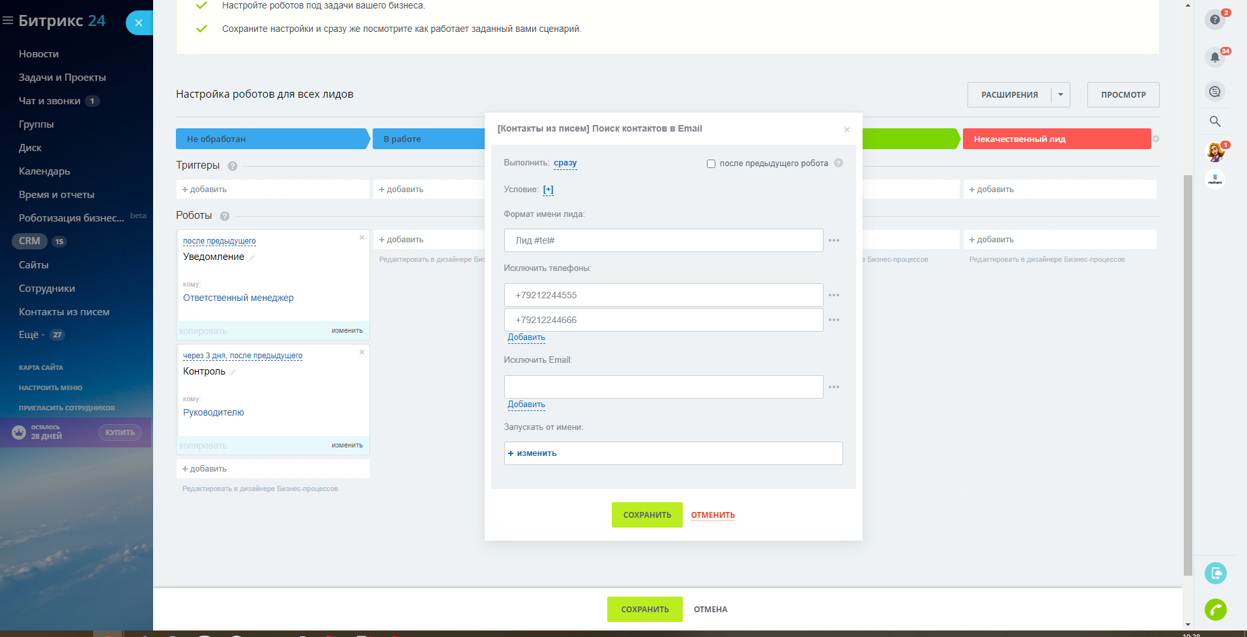The image size is (1247, 637).
Task: Change recipient 'Ответственный менеджер'
Action: 238,298
